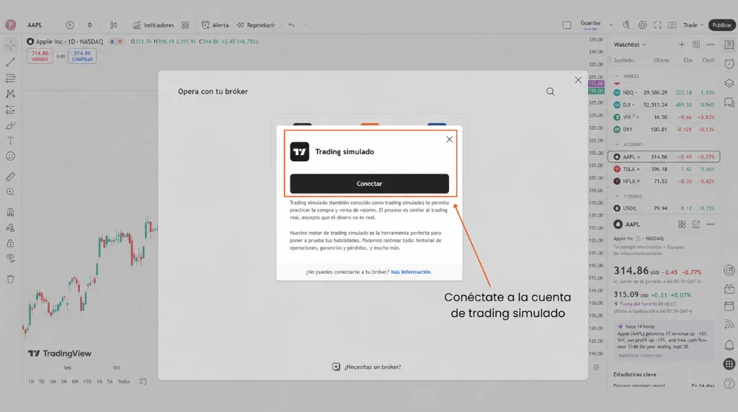The height and width of the screenshot is (412, 738).
Task: Select the Fibonacci retracement tool
Action: tap(10, 78)
